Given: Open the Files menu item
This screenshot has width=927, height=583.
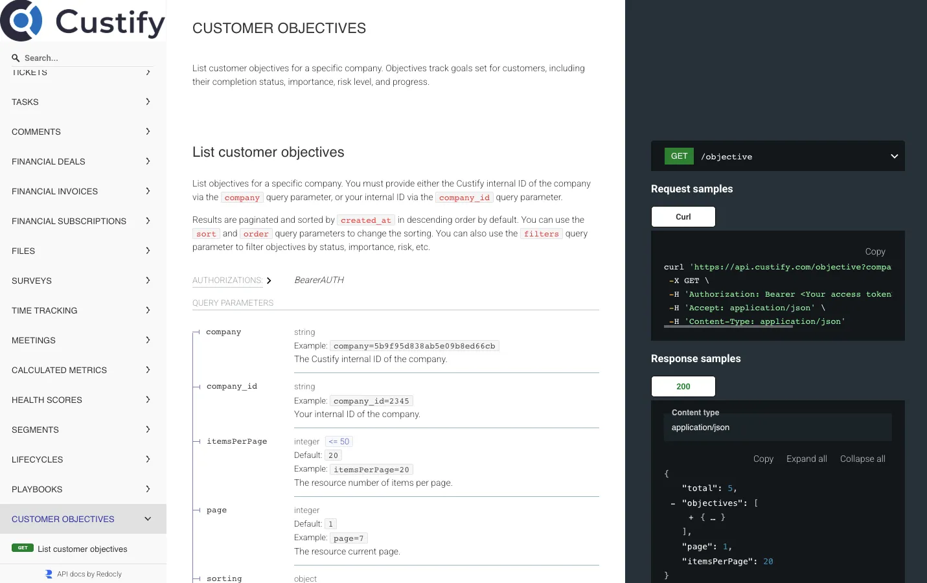Looking at the screenshot, I should [83, 251].
